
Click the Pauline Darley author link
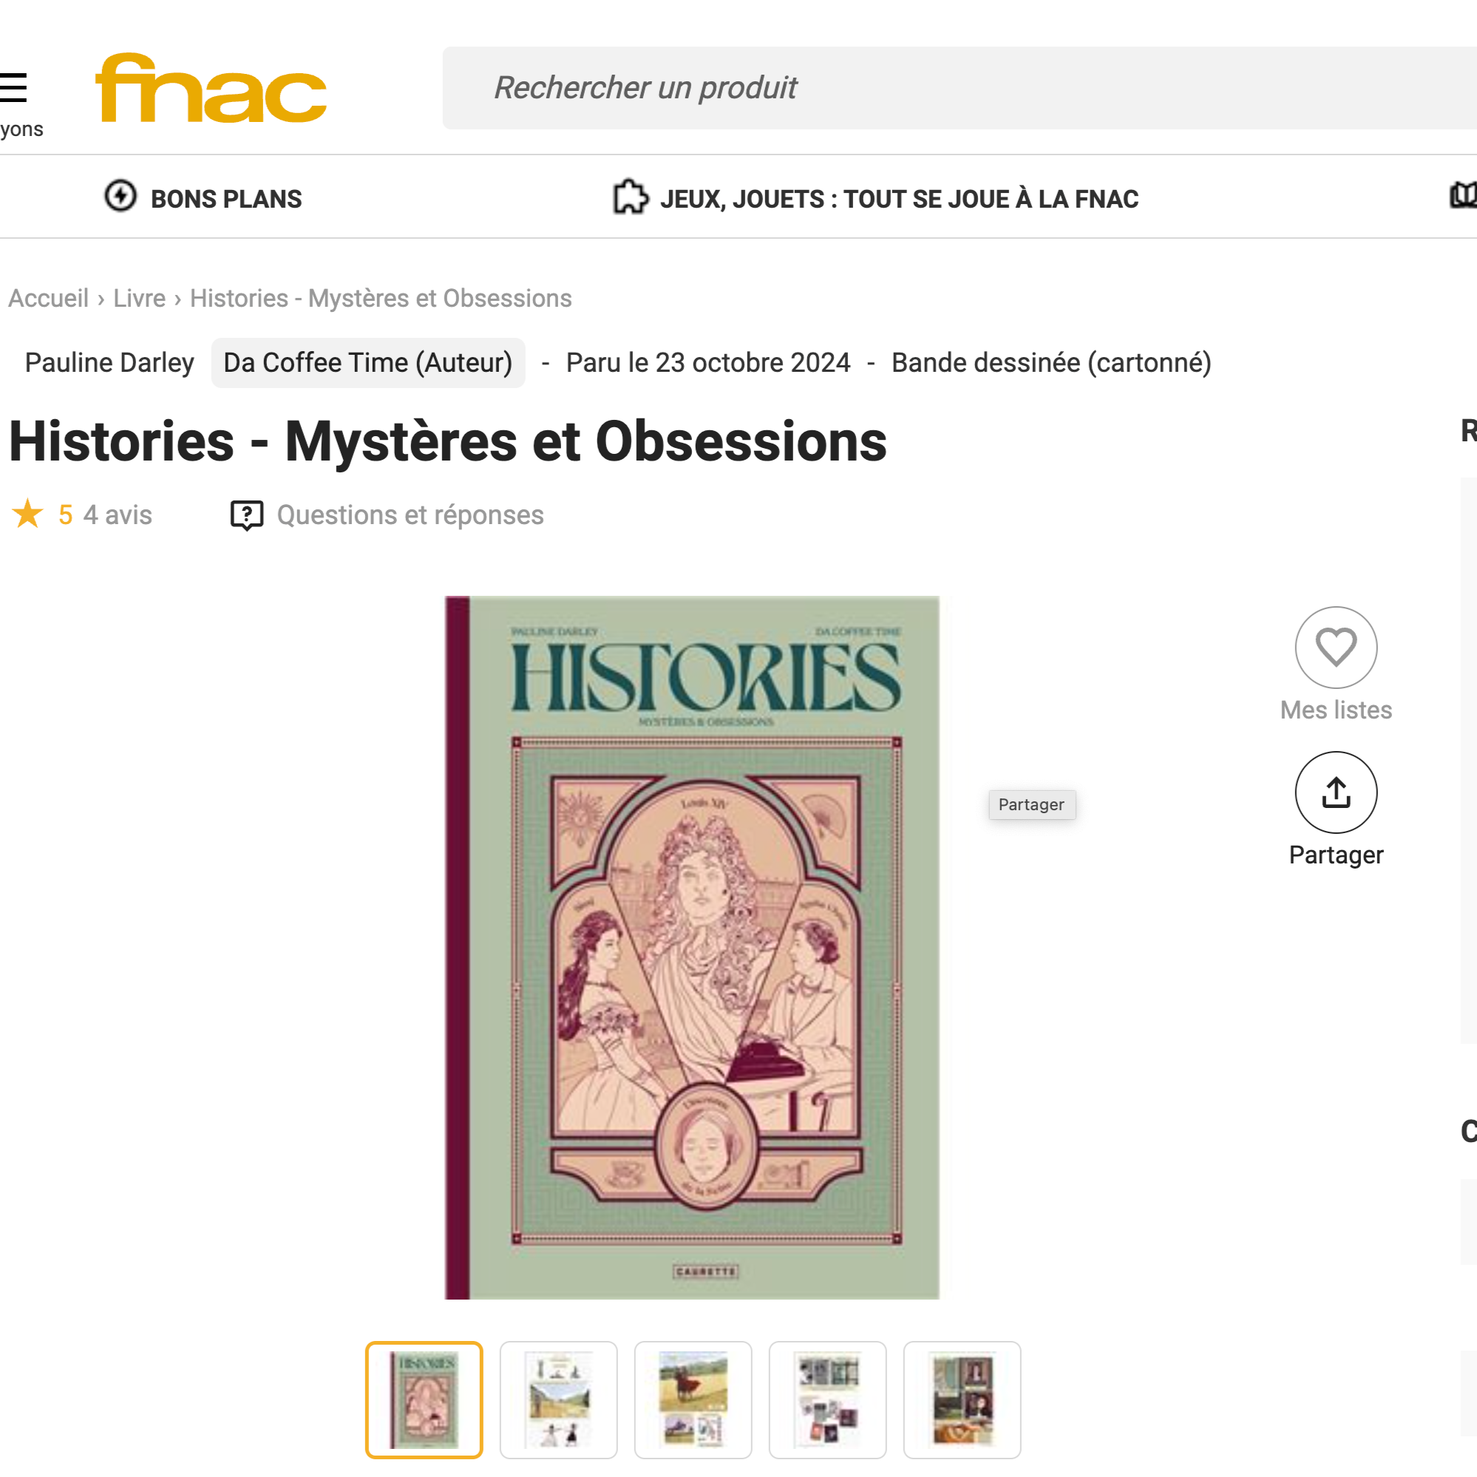tap(109, 362)
